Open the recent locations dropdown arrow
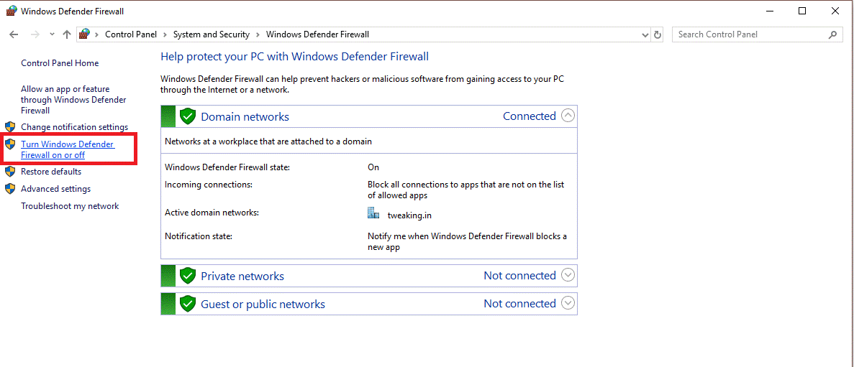Image resolution: width=854 pixels, height=367 pixels. pyautogui.click(x=52, y=34)
